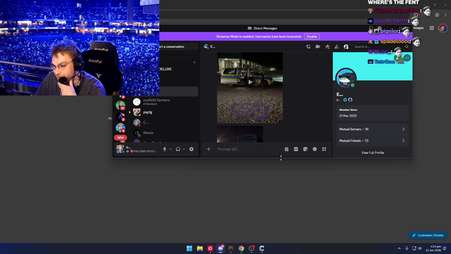The width and height of the screenshot is (451, 254).
Task: Open the second dark image attachment
Action: (240, 134)
